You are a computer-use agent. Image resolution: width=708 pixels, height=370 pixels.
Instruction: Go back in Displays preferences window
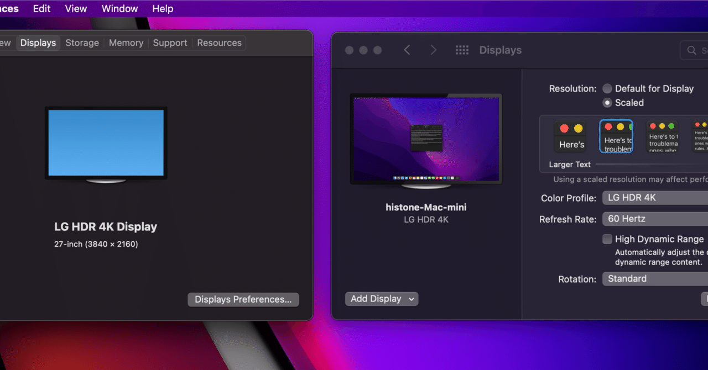(407, 50)
